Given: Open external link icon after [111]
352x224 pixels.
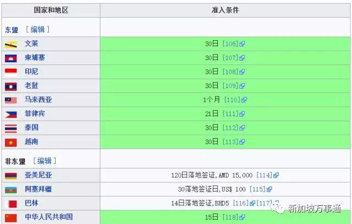Looking at the screenshot, I should pos(242,114).
